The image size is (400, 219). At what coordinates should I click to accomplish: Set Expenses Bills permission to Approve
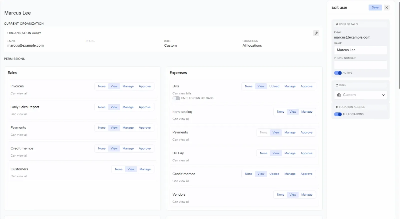click(306, 86)
